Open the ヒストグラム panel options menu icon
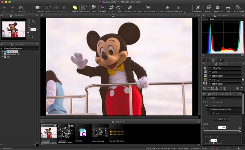 tap(243, 16)
